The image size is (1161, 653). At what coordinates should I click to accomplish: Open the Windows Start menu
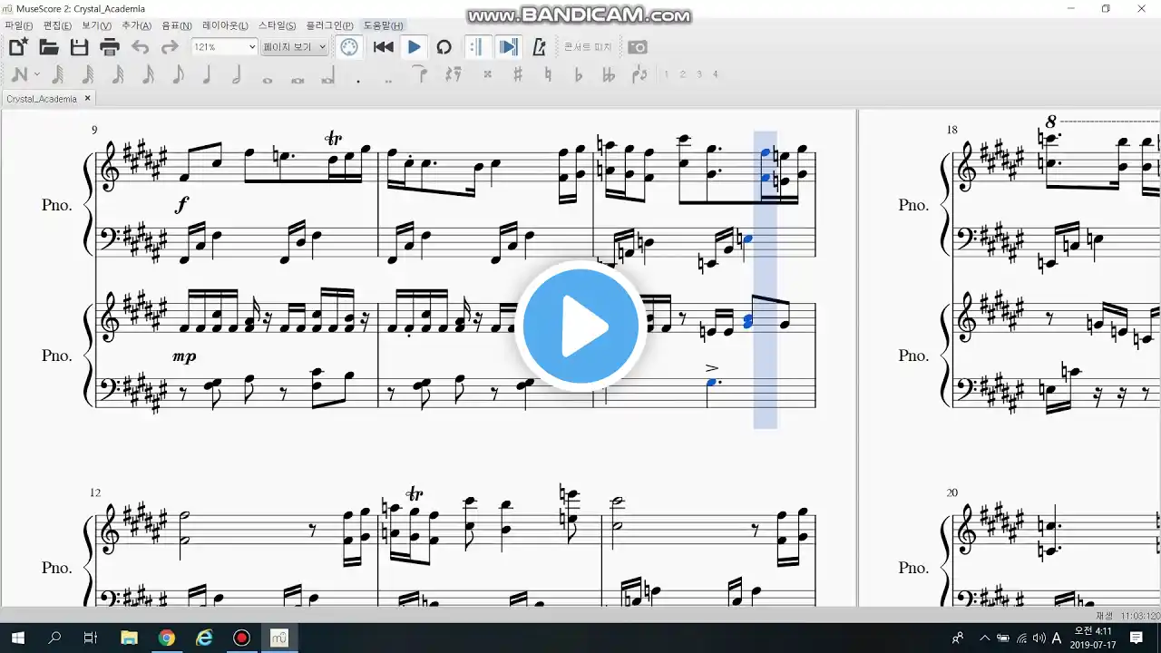pyautogui.click(x=18, y=638)
